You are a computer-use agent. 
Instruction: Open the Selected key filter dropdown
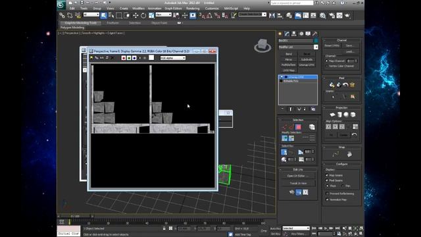(296, 228)
